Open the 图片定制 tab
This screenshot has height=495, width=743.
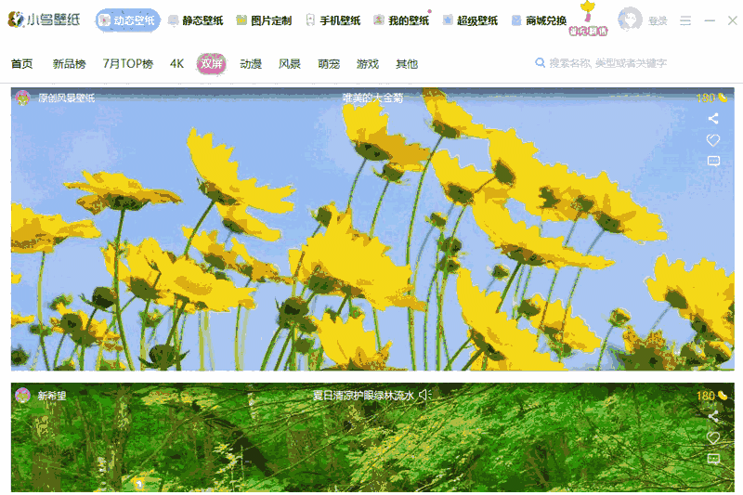point(264,20)
